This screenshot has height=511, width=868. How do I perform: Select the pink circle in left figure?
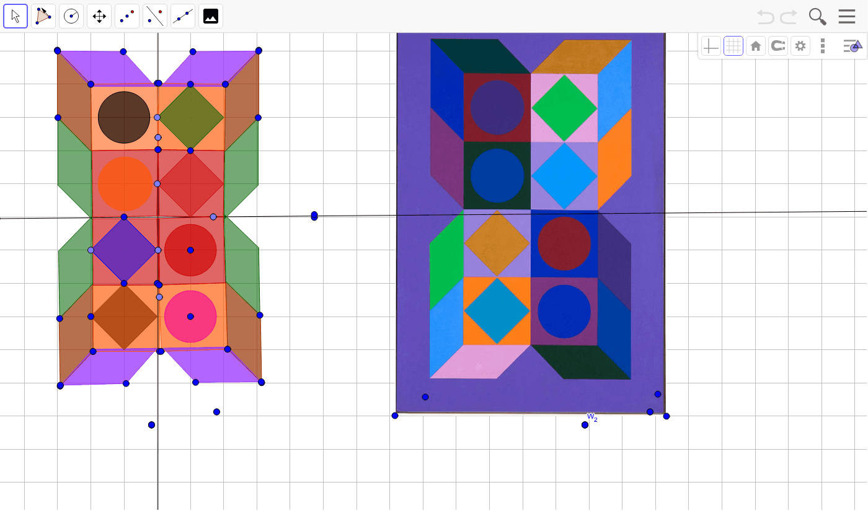190,317
